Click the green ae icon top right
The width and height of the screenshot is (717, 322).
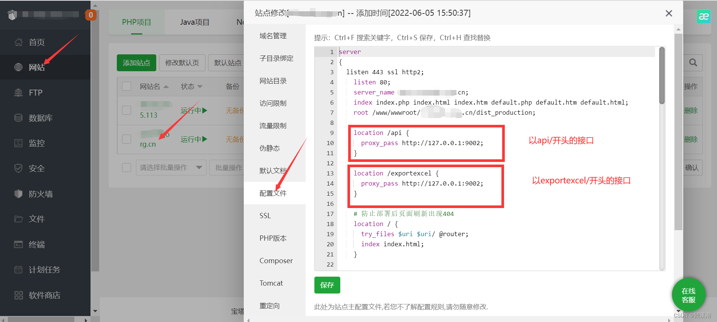pyautogui.click(x=703, y=16)
